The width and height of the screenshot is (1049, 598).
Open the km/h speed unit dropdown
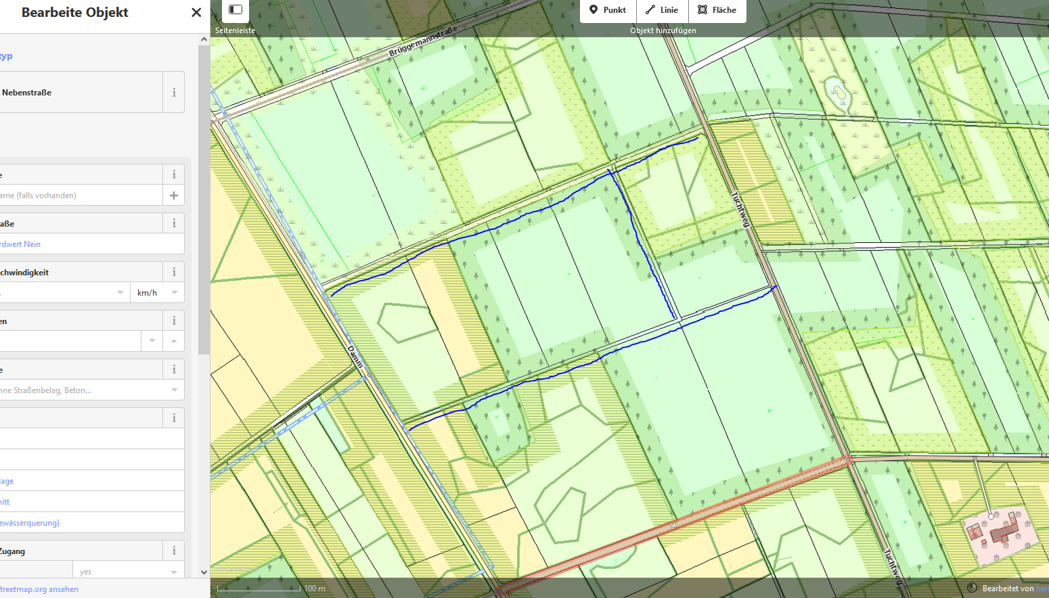click(x=157, y=293)
